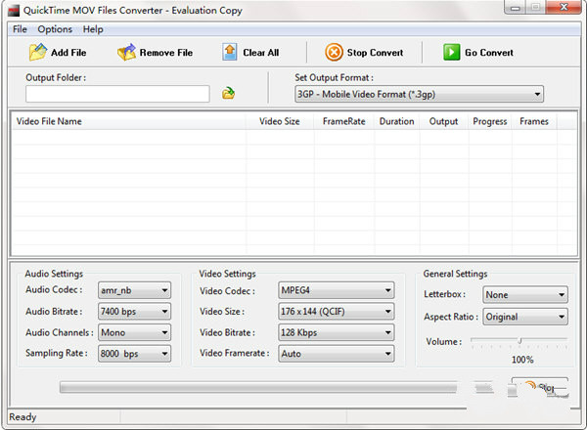Click the Clear All icon
Viewport: 587px width, 430px height.
coord(230,52)
